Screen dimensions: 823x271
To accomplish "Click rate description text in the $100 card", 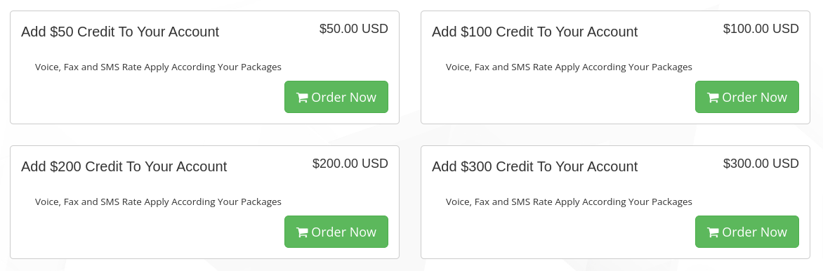I will coord(569,67).
